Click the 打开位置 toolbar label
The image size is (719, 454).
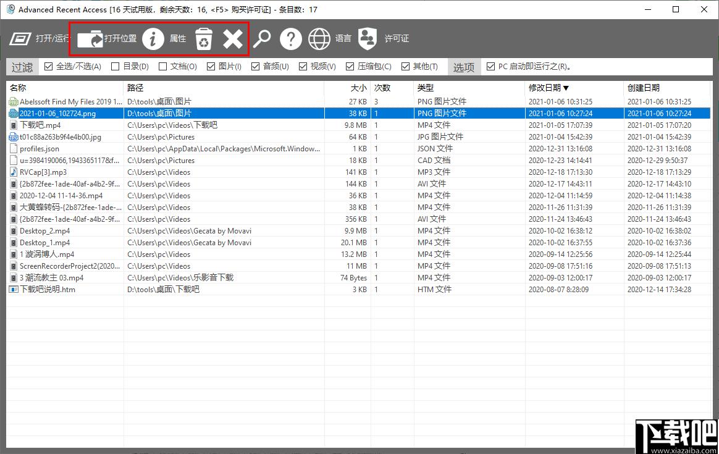[x=120, y=38]
